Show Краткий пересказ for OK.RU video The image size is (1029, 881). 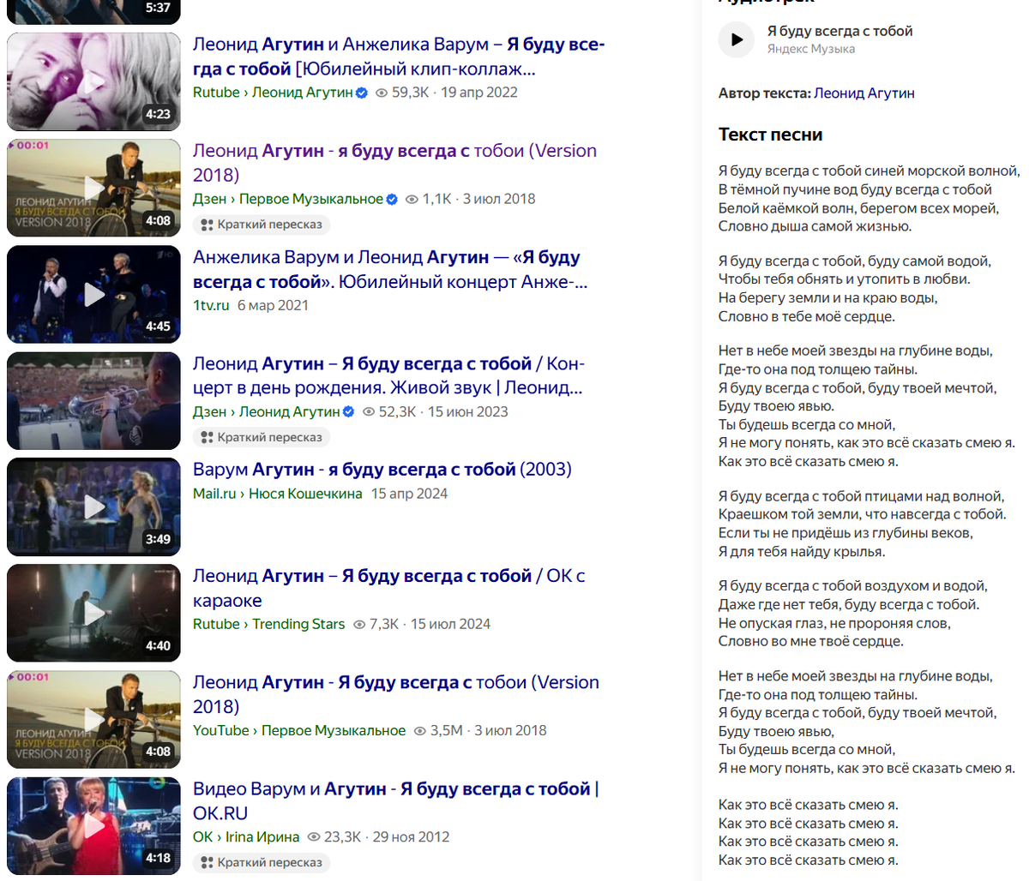262,862
